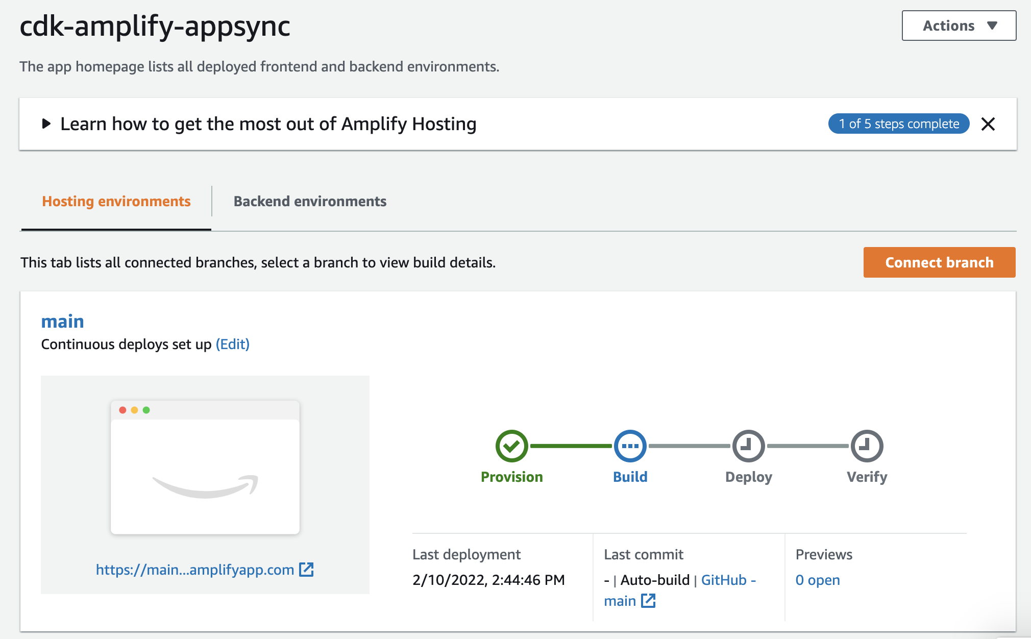The height and width of the screenshot is (639, 1031).
Task: Click the Auto-build text in Last commit
Action: 655,580
